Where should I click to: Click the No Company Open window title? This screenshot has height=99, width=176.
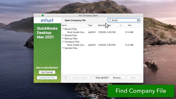pyautogui.click(x=88, y=15)
